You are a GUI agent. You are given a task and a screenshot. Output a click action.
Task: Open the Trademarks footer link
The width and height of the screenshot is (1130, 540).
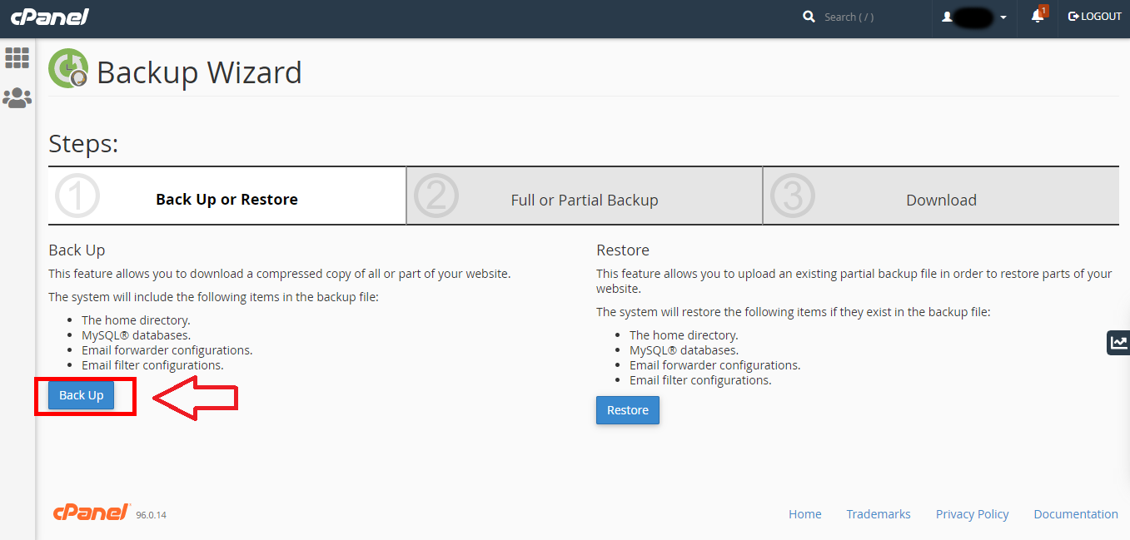click(x=878, y=514)
